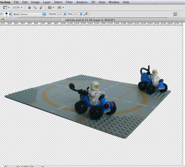Open the 3D menu
Viewport: 185px width, 167px height.
tap(93, 2)
